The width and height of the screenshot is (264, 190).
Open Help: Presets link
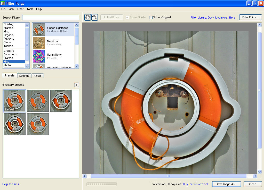(x=11, y=184)
